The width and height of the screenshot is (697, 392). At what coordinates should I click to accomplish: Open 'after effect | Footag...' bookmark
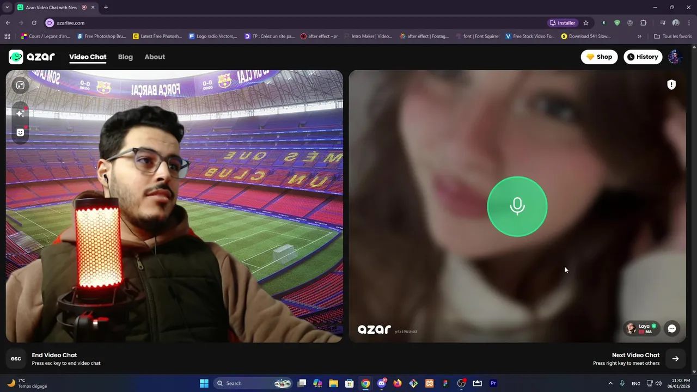pos(424,36)
